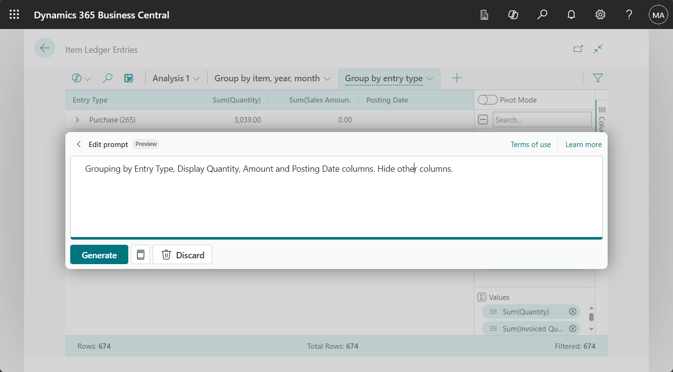Remove Sum(Quantity) from Values
The image size is (673, 372).
point(573,312)
